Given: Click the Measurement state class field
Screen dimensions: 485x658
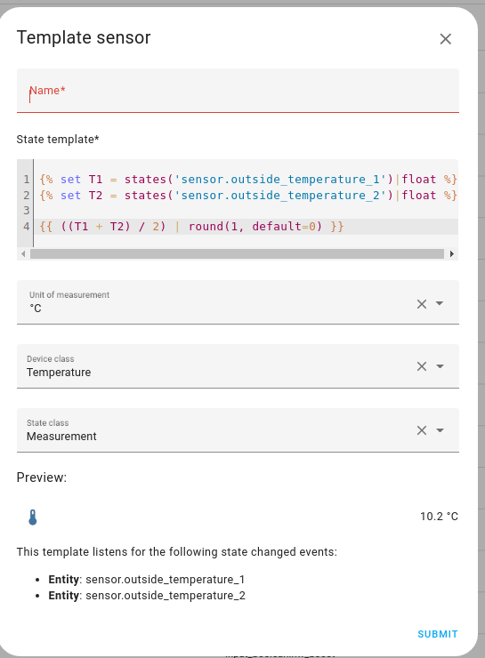Looking at the screenshot, I should point(238,430).
